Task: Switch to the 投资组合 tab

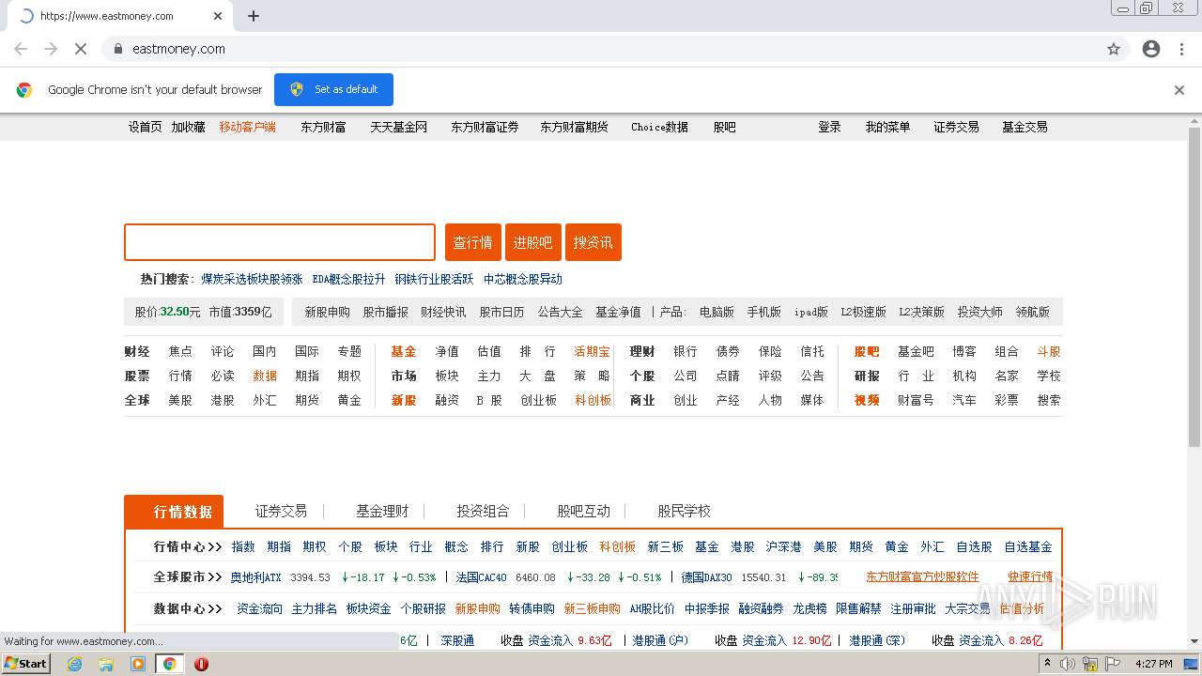Action: point(483,512)
